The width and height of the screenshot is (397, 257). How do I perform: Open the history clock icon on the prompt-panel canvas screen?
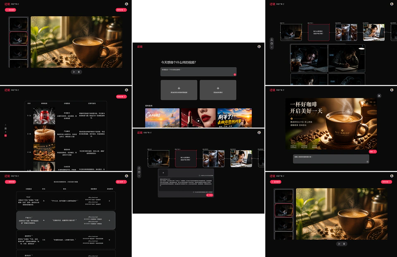tap(139, 172)
